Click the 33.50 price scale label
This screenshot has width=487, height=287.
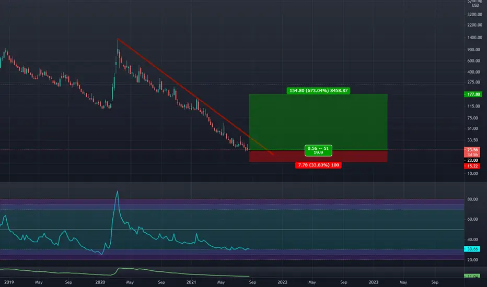[x=473, y=140]
